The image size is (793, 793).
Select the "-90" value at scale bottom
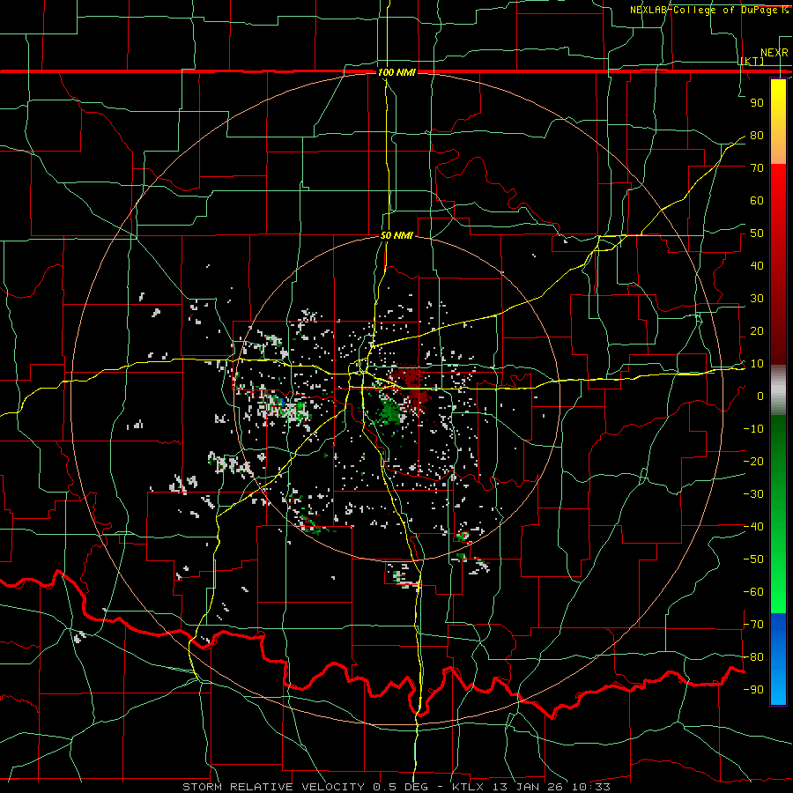[x=753, y=690]
